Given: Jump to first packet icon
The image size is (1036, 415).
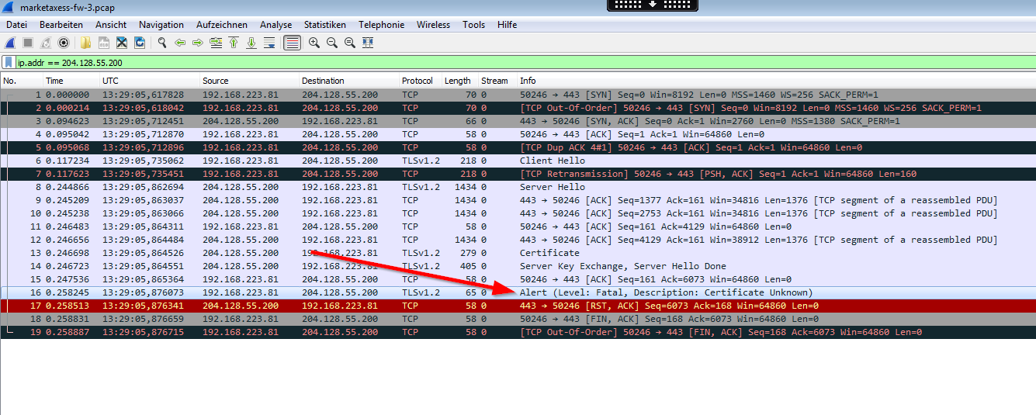Looking at the screenshot, I should point(233,43).
